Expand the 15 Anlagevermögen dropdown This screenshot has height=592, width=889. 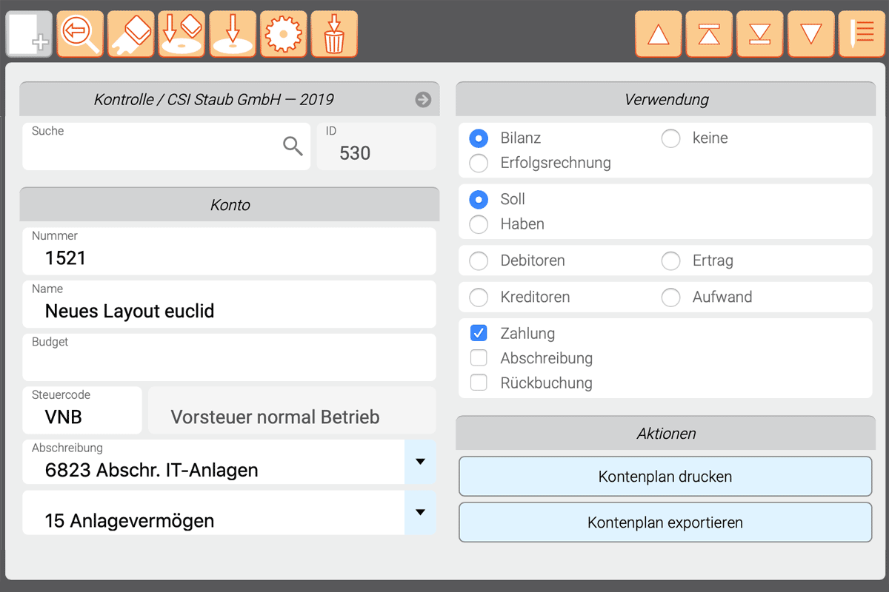(420, 512)
